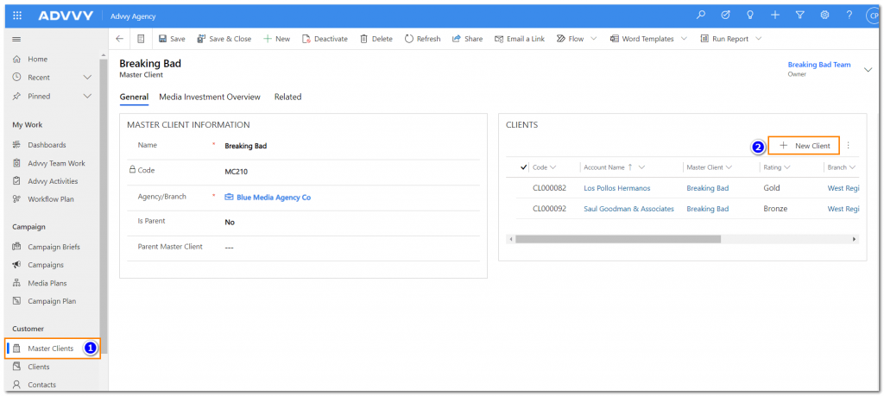Click the Name field containing Breaking Bad
Image resolution: width=884 pixels, height=396 pixels.
[345, 146]
